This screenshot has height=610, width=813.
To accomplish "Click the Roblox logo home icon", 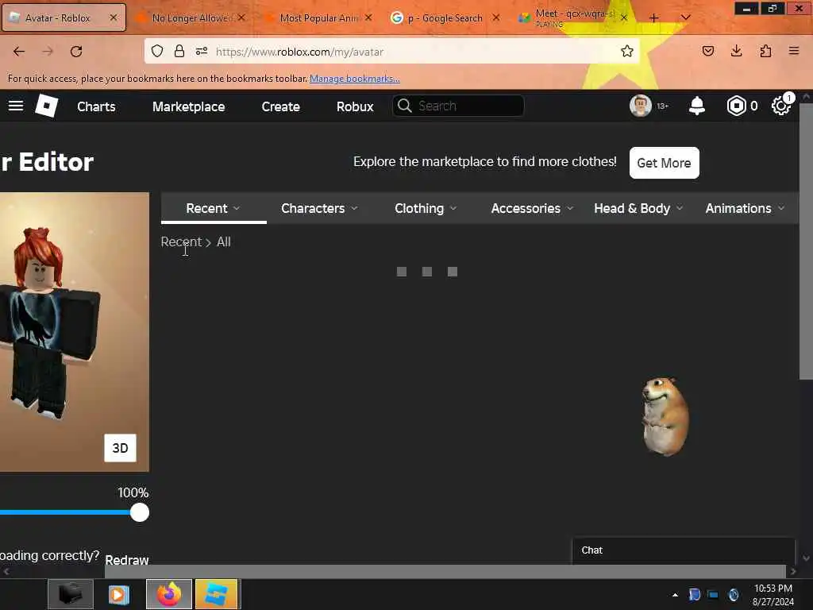I will 47,106.
